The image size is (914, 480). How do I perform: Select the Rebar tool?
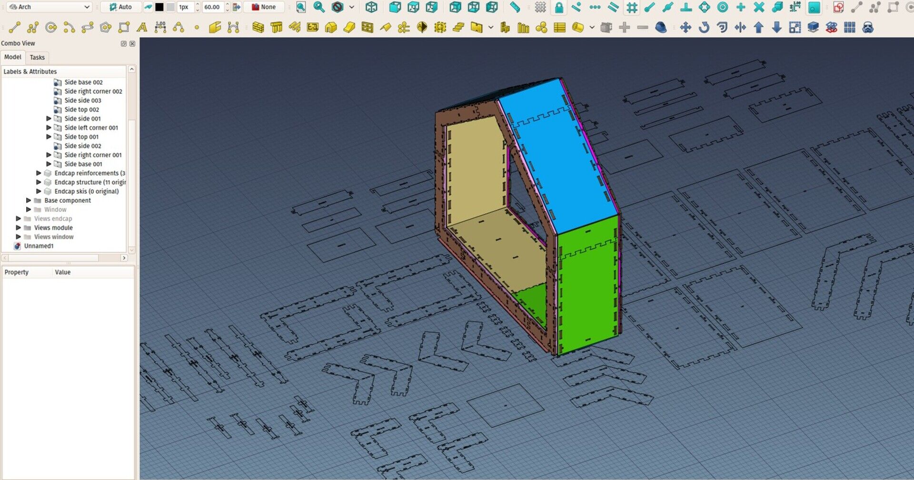click(x=294, y=28)
